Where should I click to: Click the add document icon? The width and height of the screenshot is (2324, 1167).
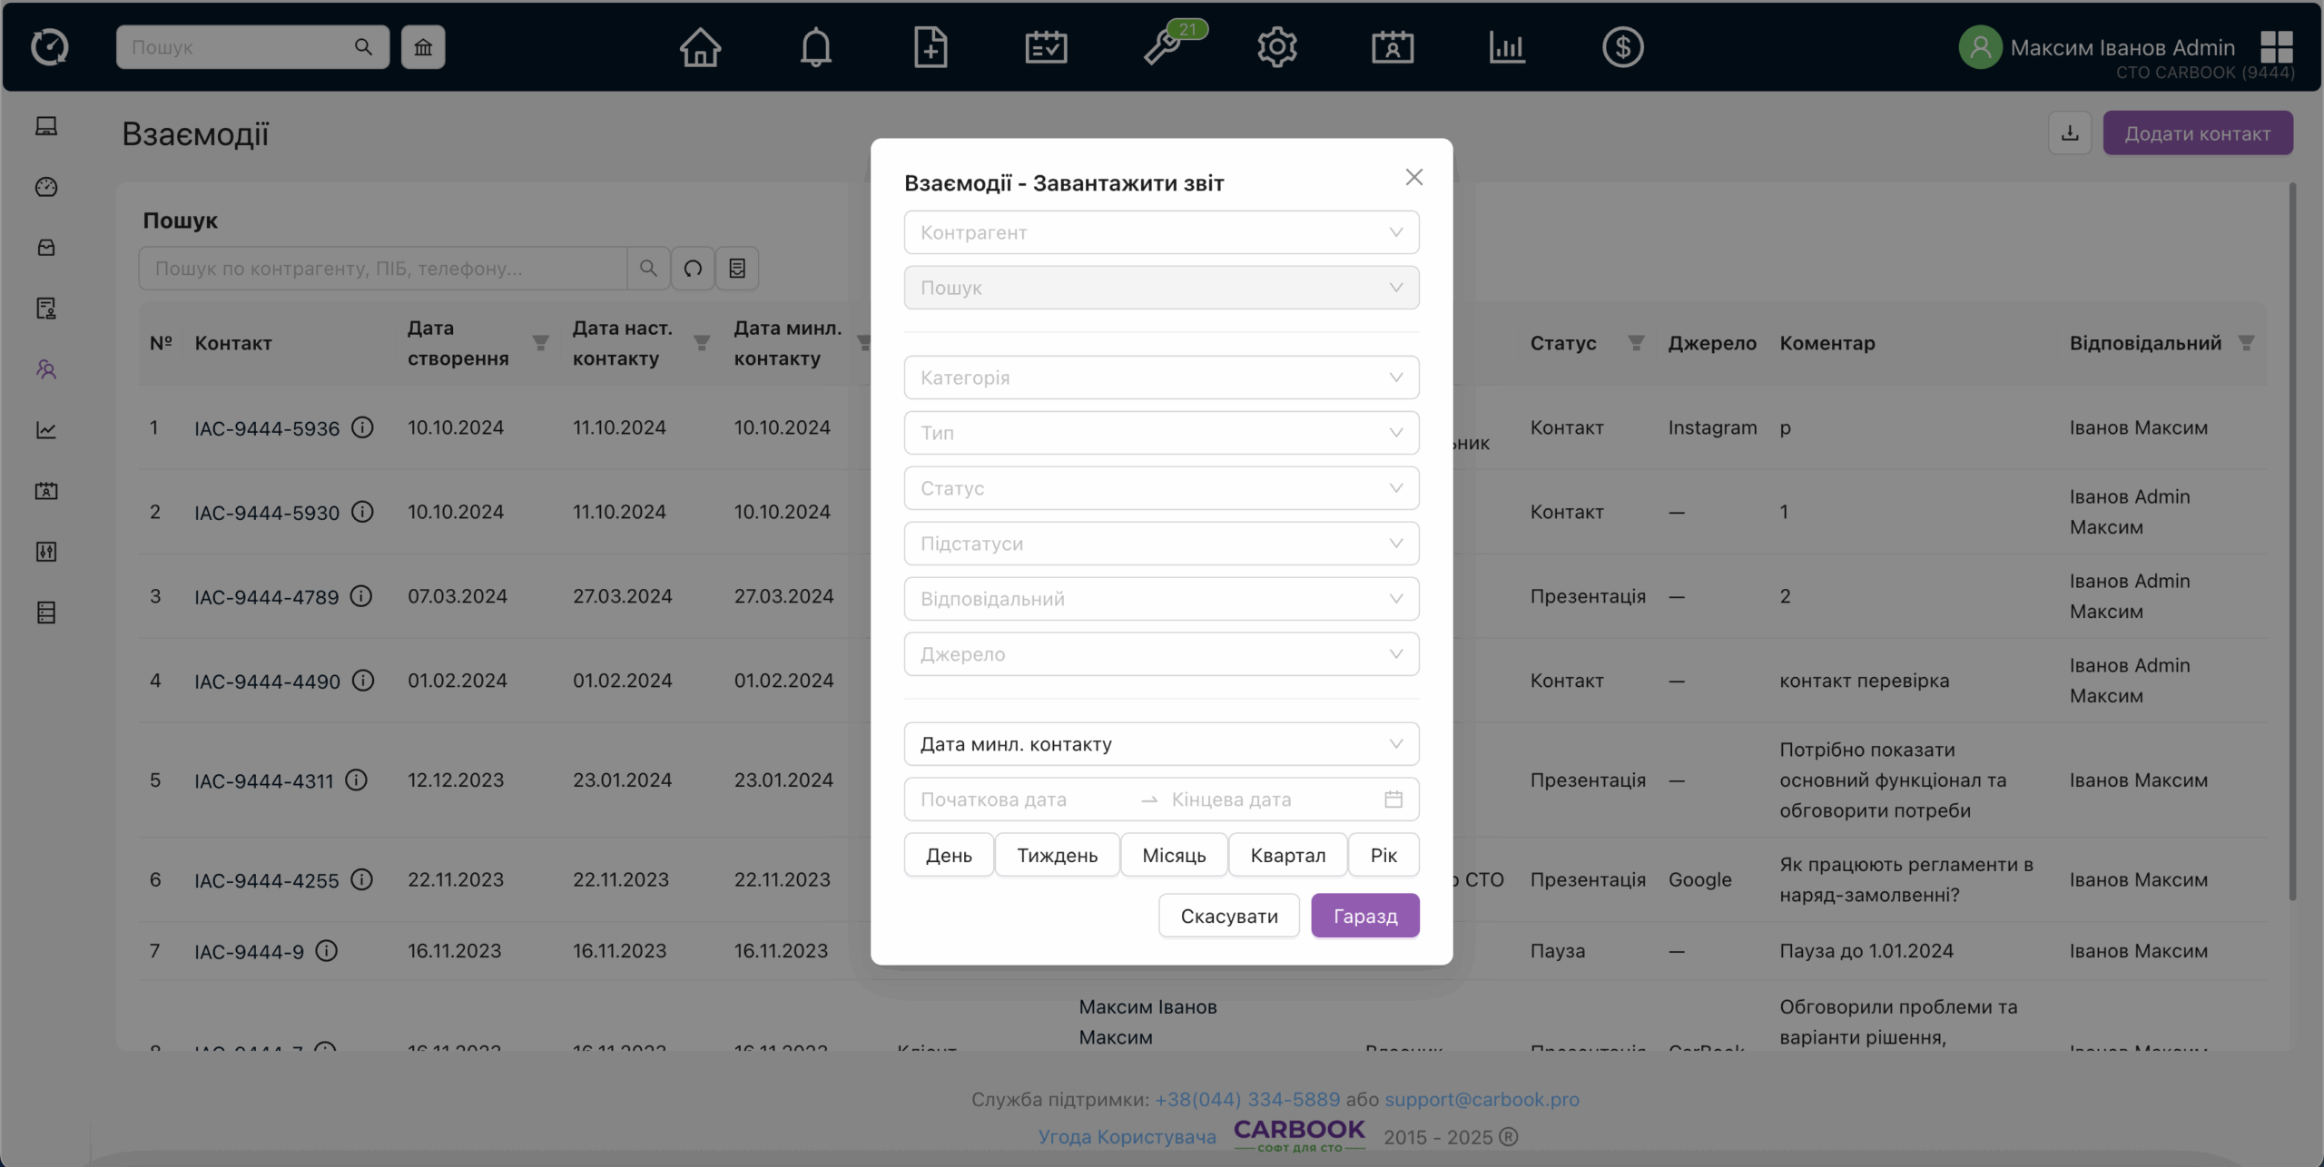[x=931, y=47]
